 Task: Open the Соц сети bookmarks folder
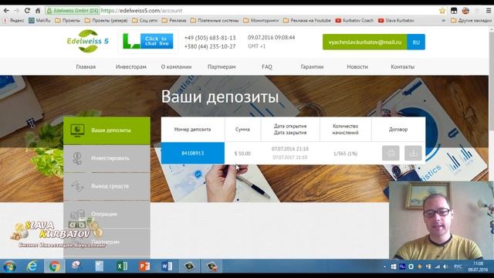point(144,21)
